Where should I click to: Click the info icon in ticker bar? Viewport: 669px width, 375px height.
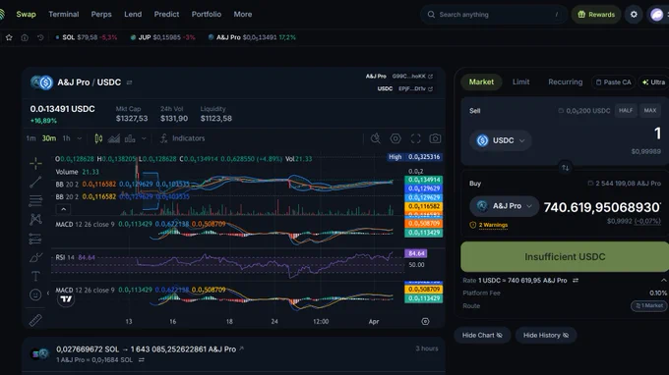(x=25, y=37)
